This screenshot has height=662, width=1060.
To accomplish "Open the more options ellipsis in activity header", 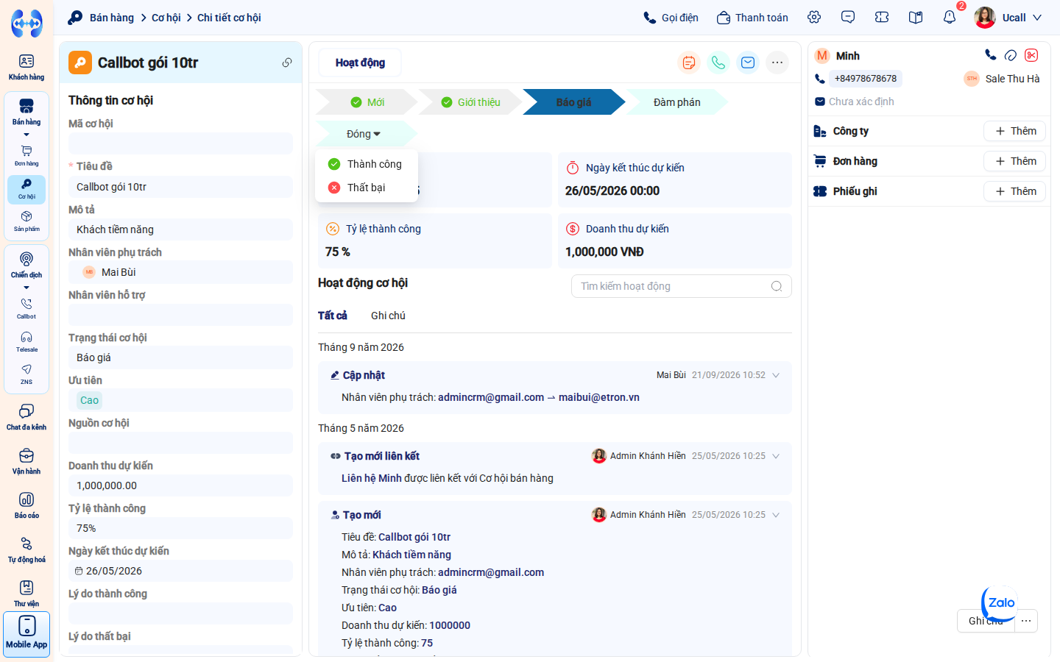I will [x=777, y=63].
